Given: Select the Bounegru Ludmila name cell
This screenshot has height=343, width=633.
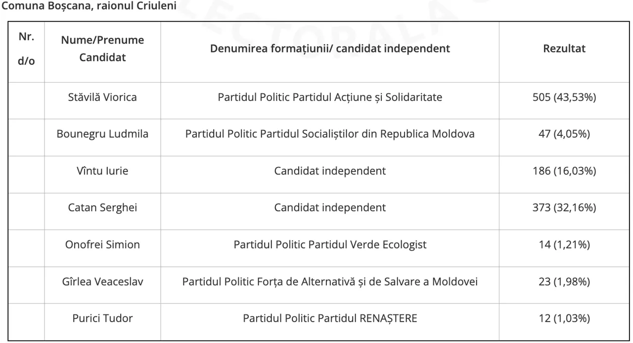Looking at the screenshot, I should tap(102, 134).
